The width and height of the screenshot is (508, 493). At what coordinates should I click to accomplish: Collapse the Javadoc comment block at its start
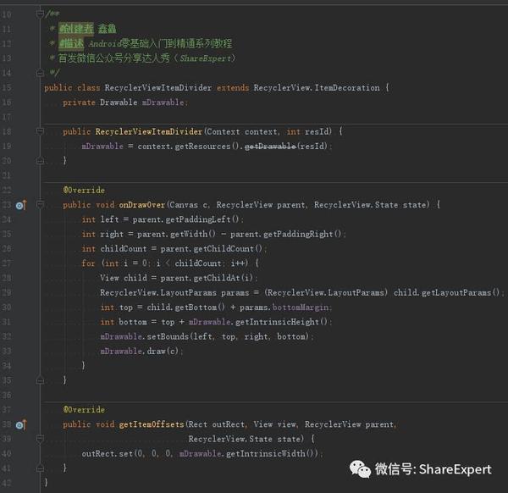[40, 14]
